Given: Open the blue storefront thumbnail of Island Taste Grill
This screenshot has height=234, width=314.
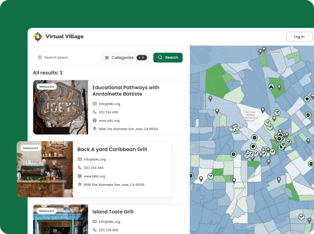Looking at the screenshot, I should click(x=61, y=219).
